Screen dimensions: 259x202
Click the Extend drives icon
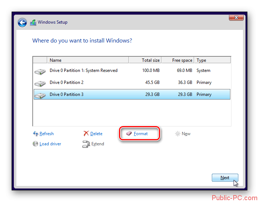point(86,144)
